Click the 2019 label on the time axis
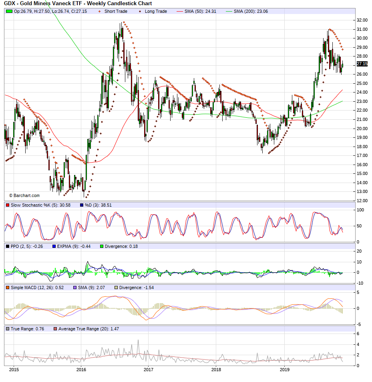The image size is (372, 382). pyautogui.click(x=285, y=370)
